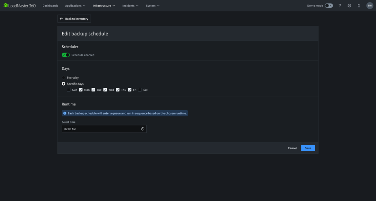Check the Sun checkbox

pos(69,90)
